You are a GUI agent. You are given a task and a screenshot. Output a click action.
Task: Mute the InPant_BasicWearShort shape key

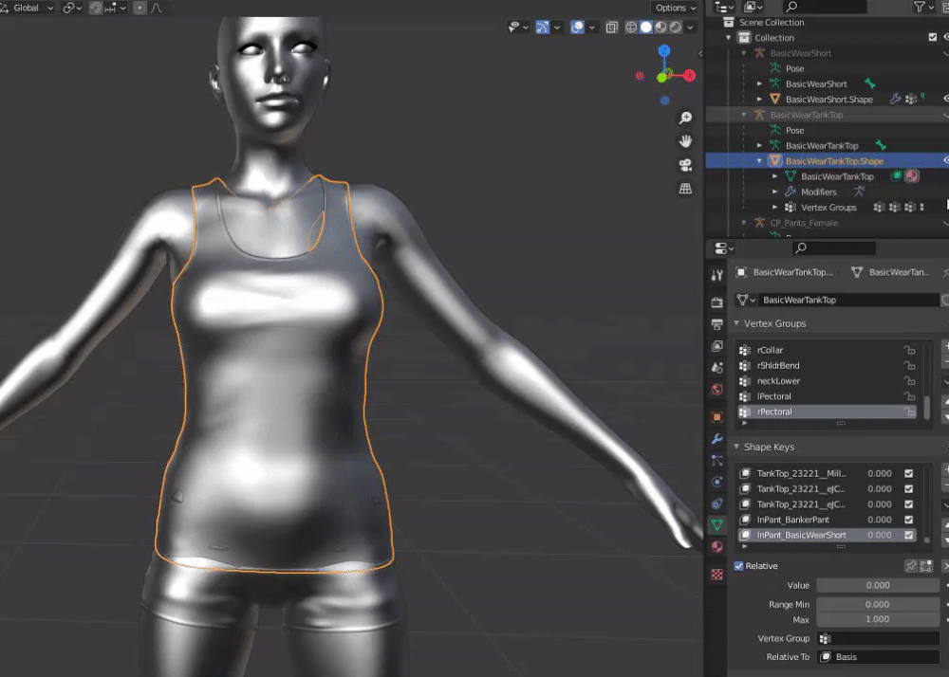[908, 535]
